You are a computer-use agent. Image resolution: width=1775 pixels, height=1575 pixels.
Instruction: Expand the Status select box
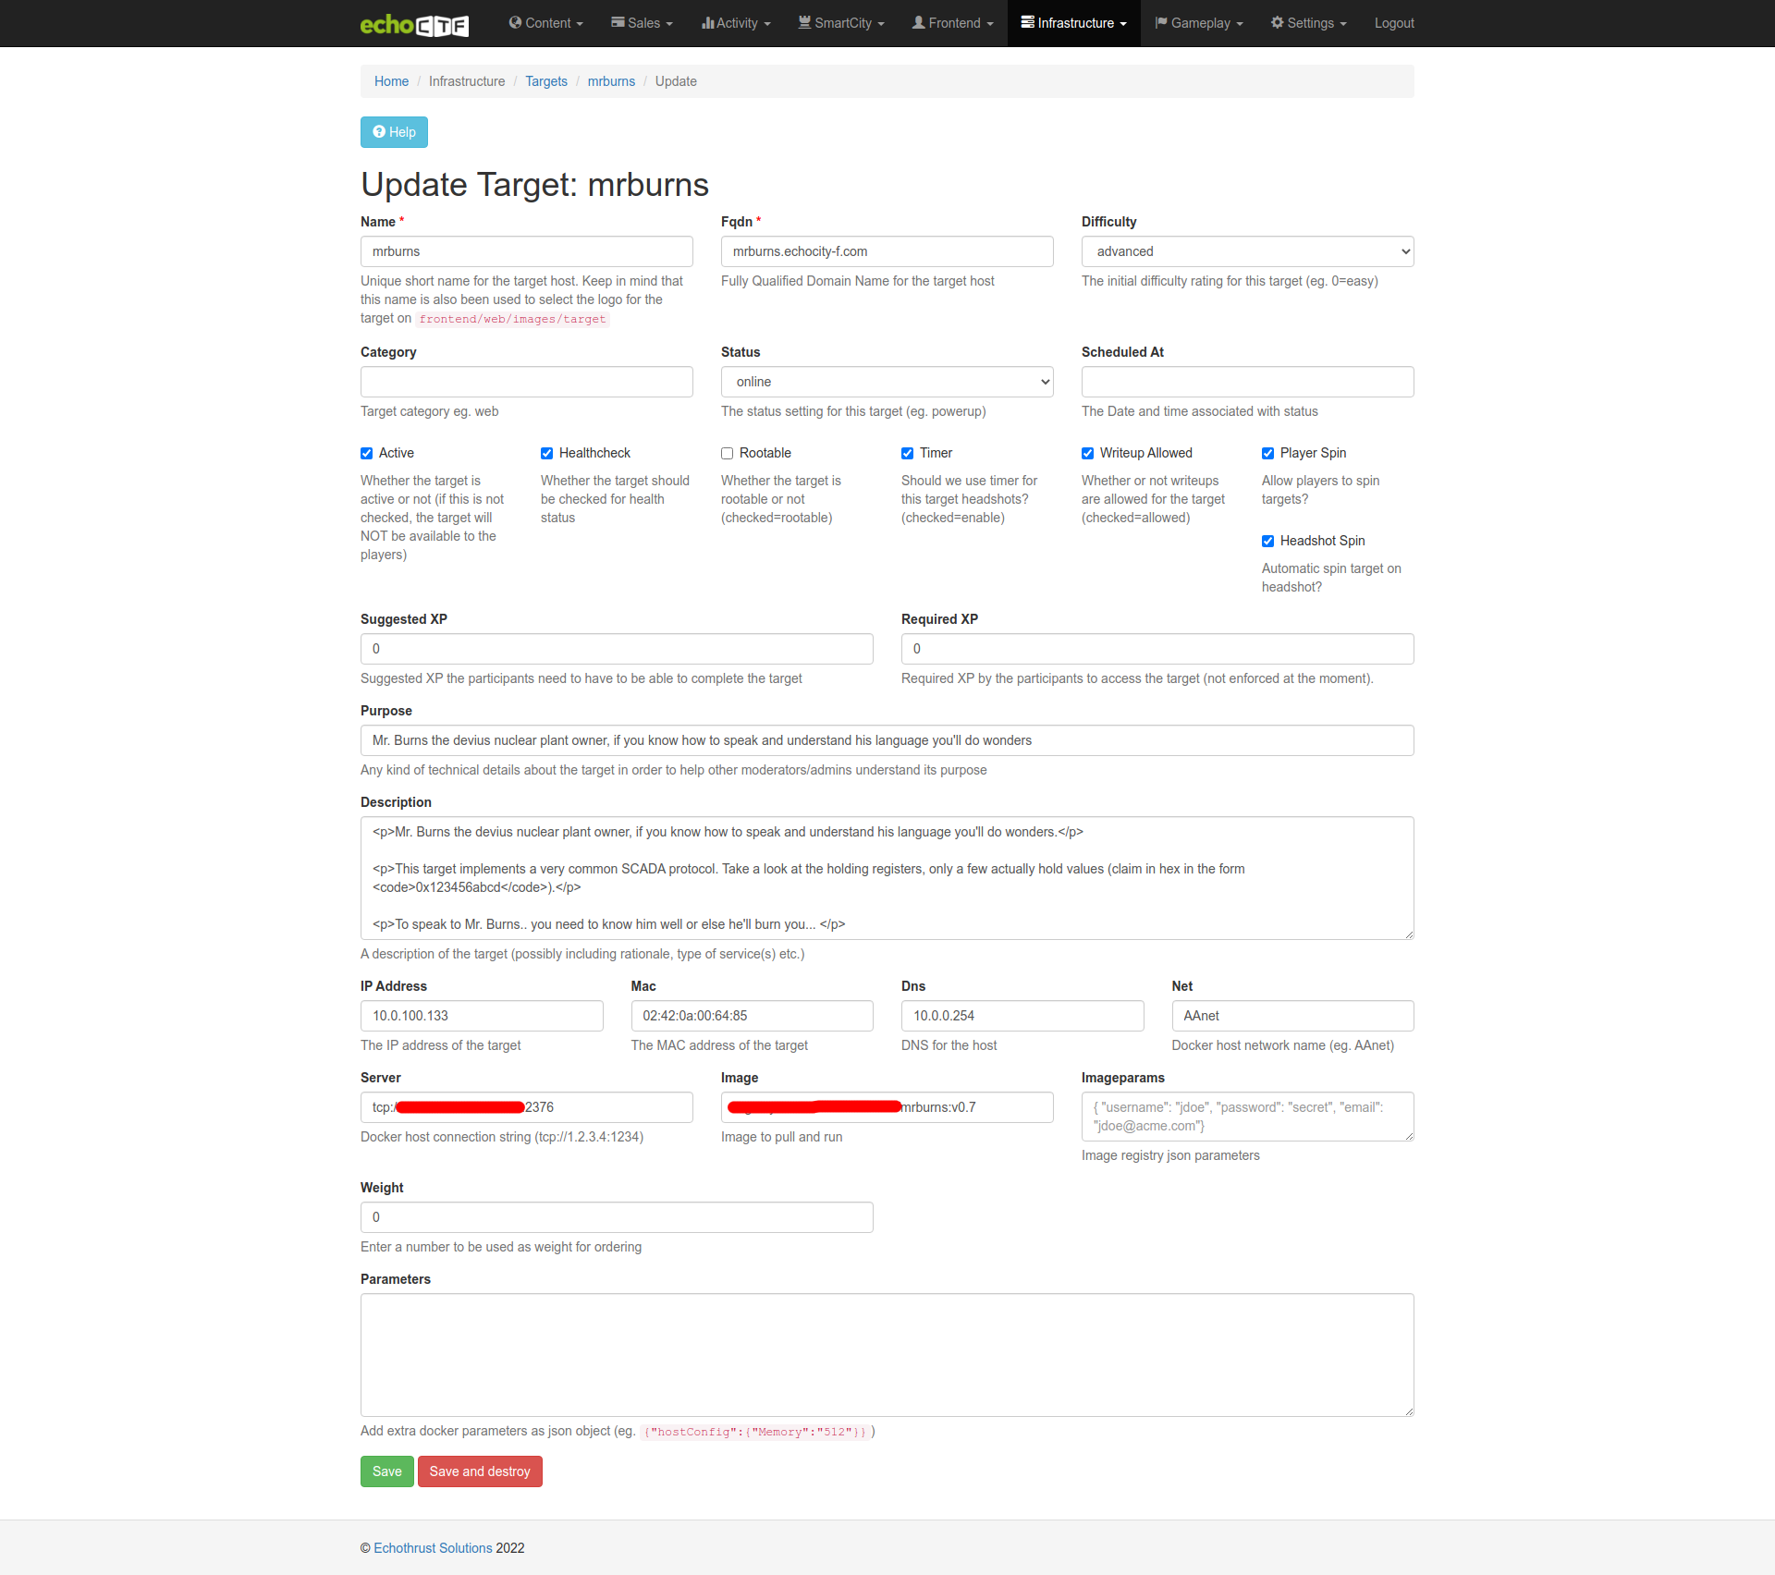pos(887,382)
